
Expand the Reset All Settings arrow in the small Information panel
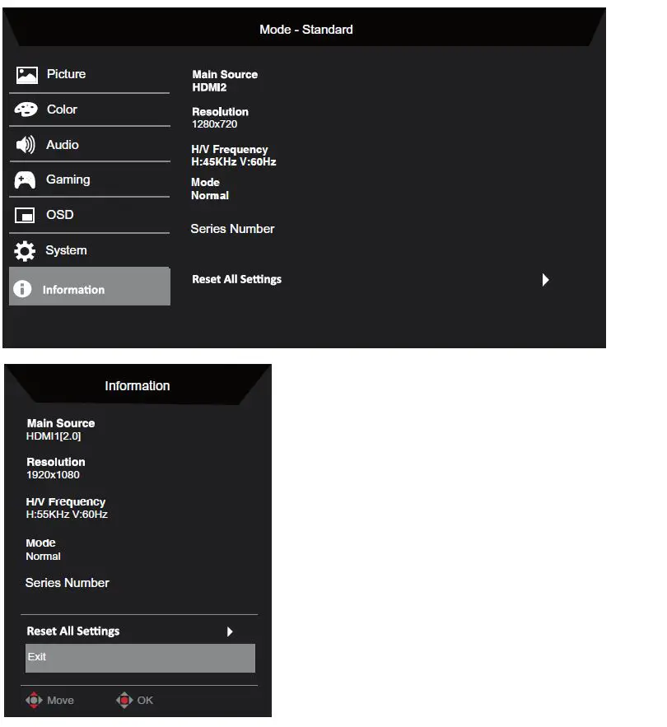coord(230,631)
